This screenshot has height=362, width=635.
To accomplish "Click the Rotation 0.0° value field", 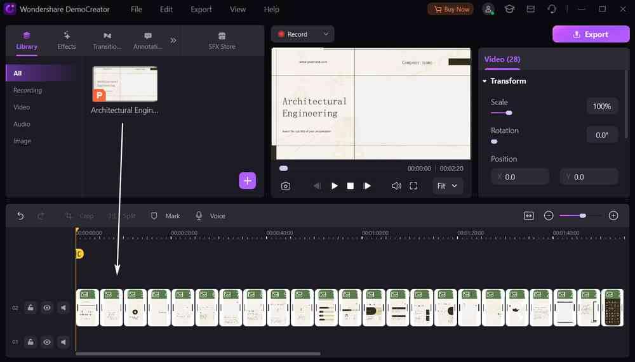I will click(x=602, y=135).
